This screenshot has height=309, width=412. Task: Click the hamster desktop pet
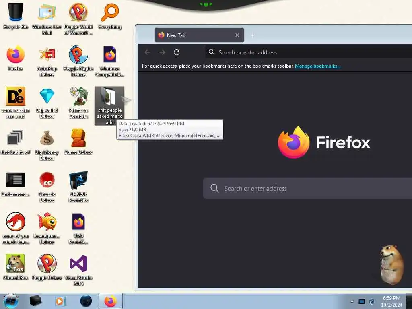point(392,265)
